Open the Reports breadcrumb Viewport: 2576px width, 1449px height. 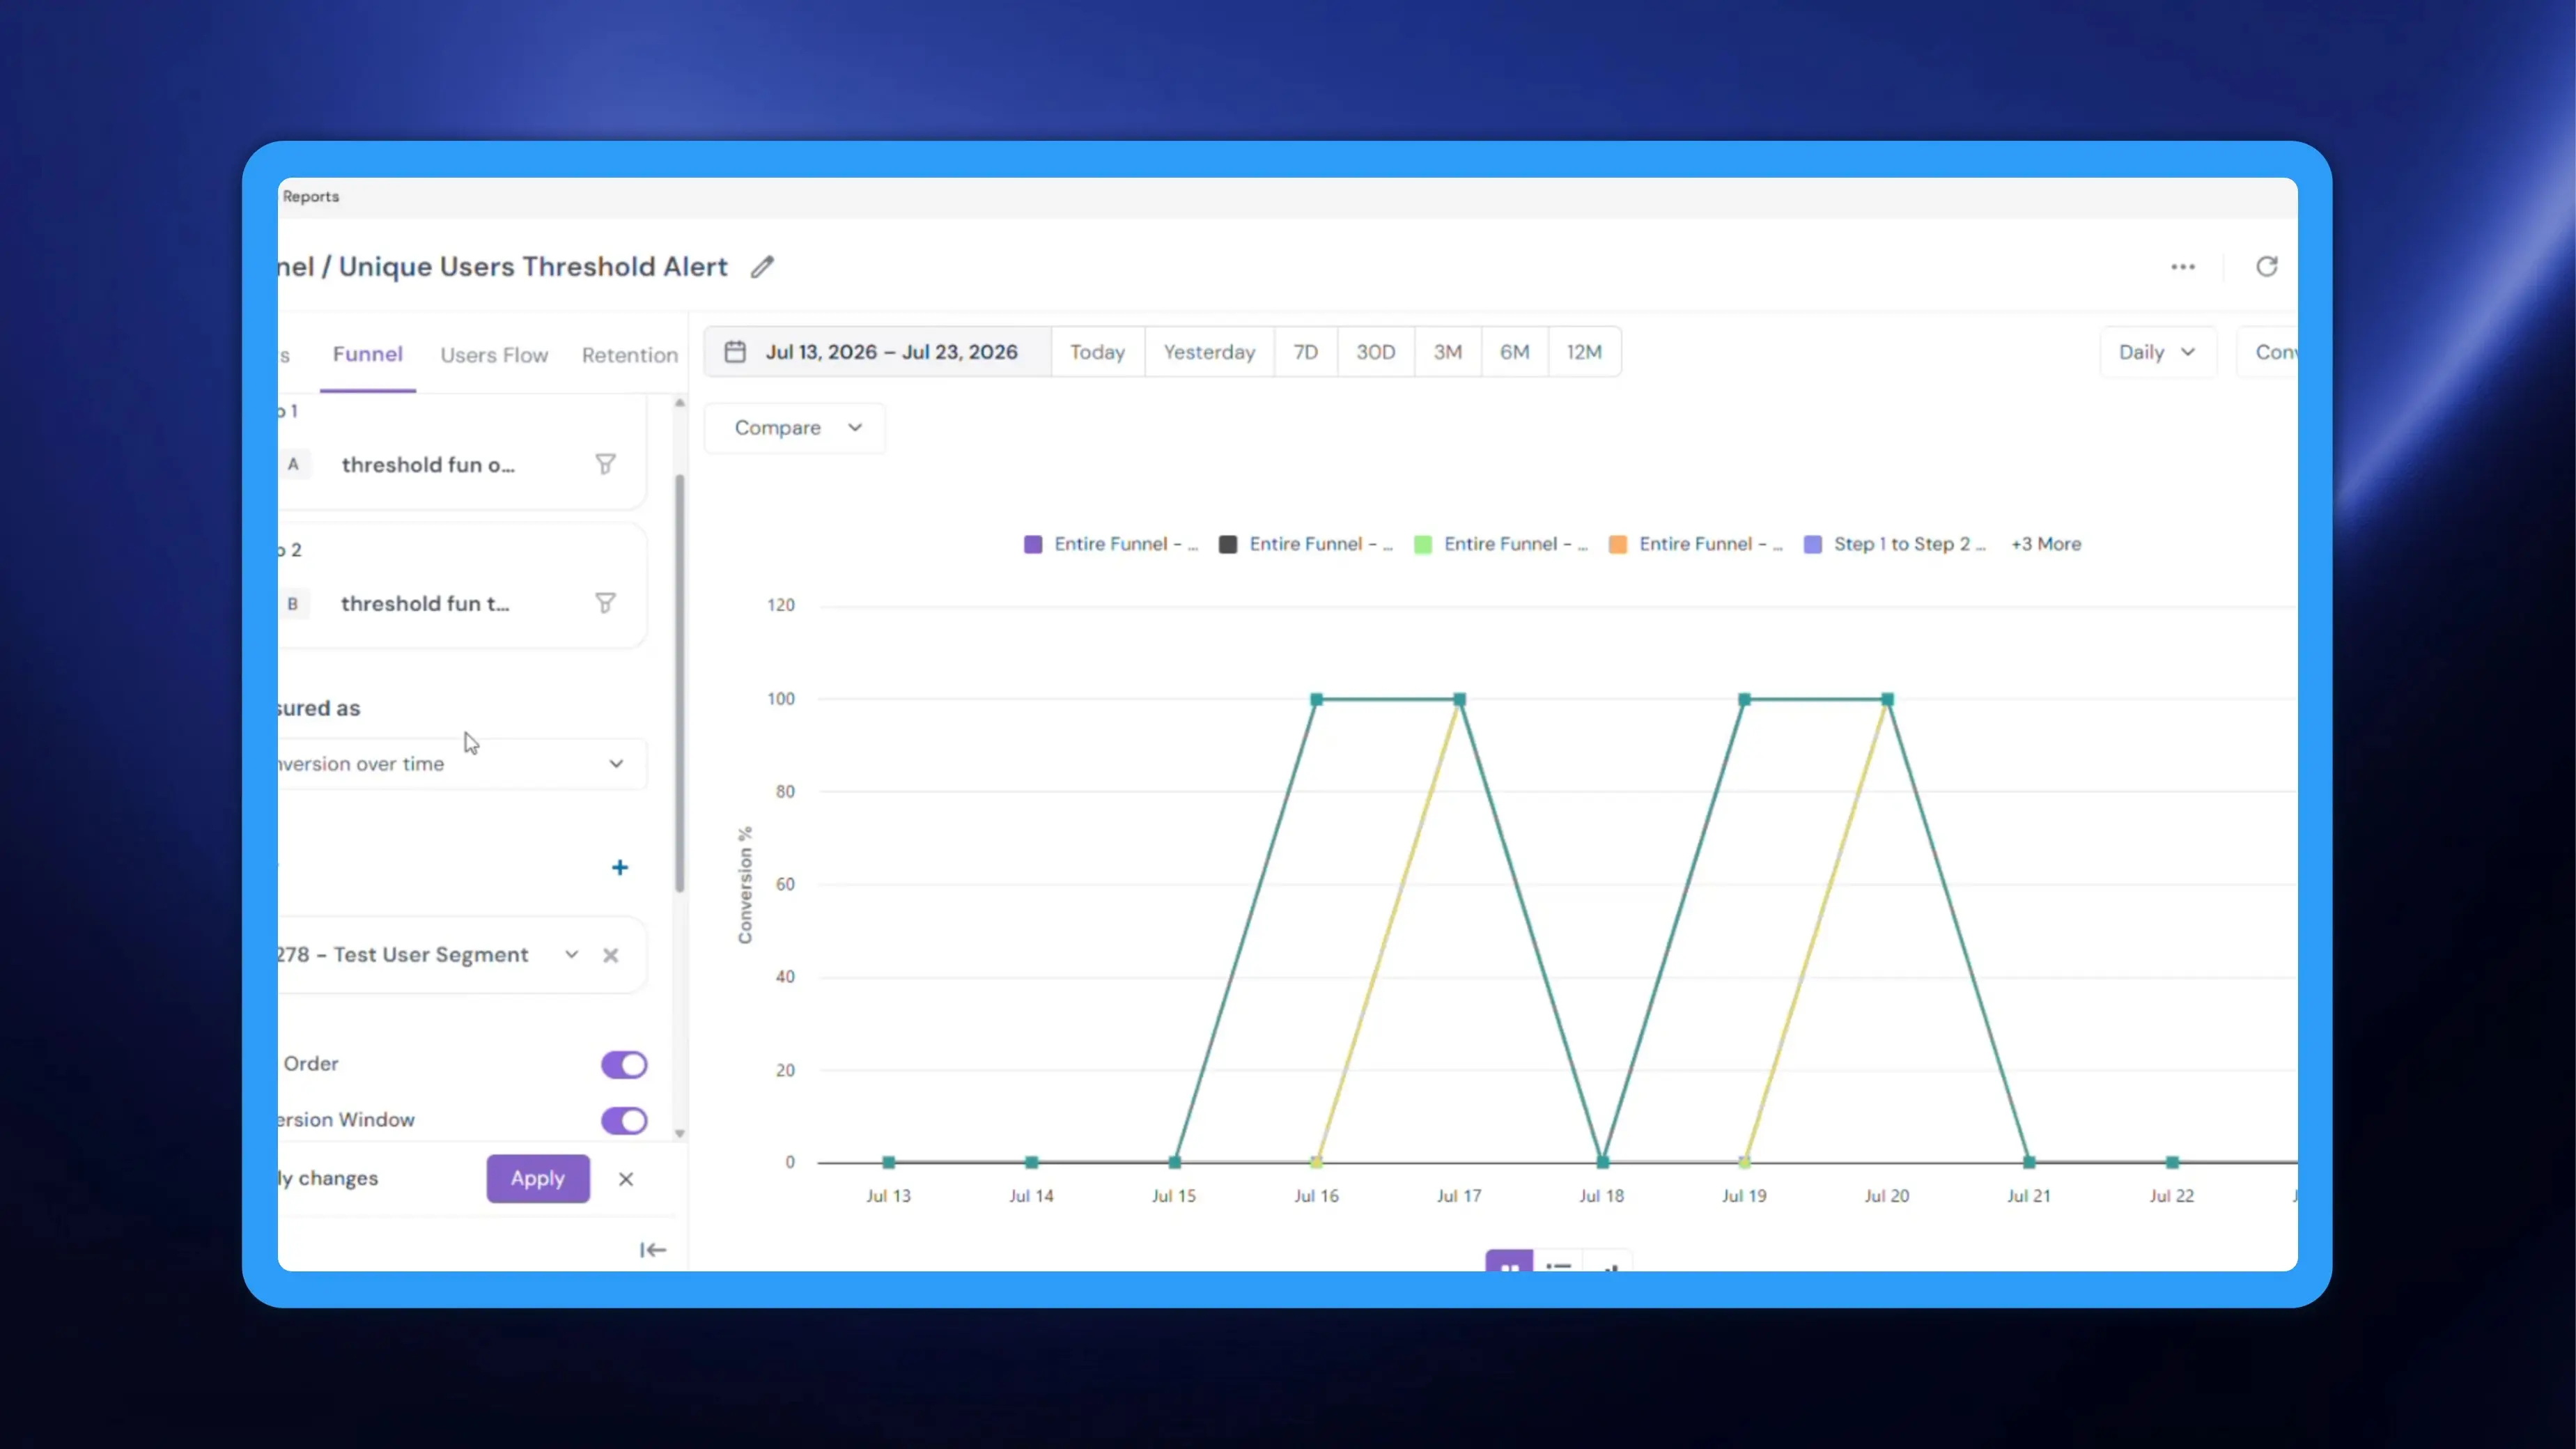pos(311,196)
